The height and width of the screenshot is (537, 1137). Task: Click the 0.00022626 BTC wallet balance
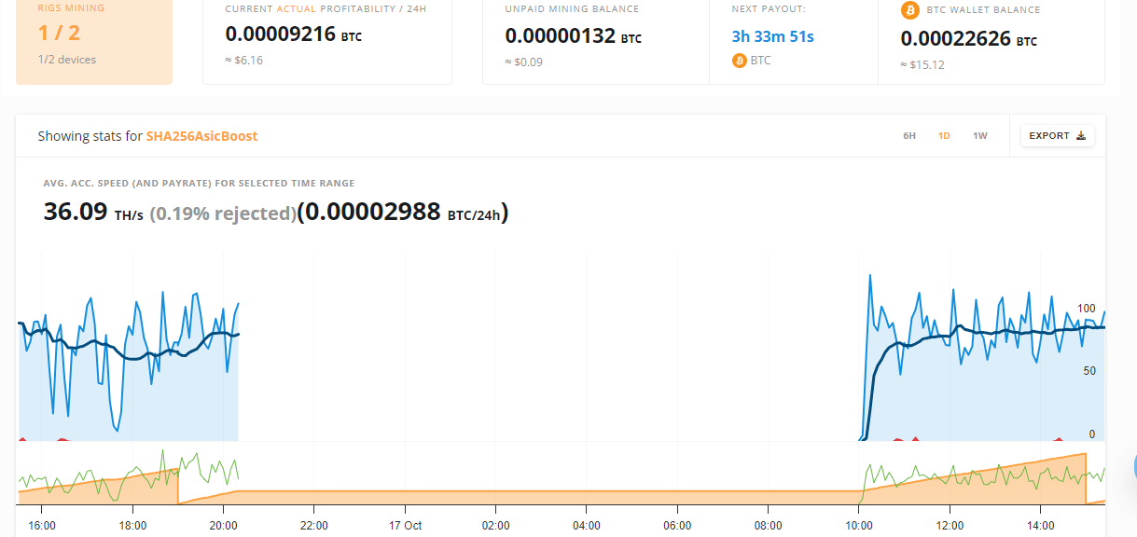coord(968,39)
